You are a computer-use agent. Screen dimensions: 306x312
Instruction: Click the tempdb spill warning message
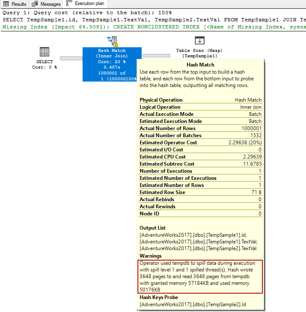[200, 276]
